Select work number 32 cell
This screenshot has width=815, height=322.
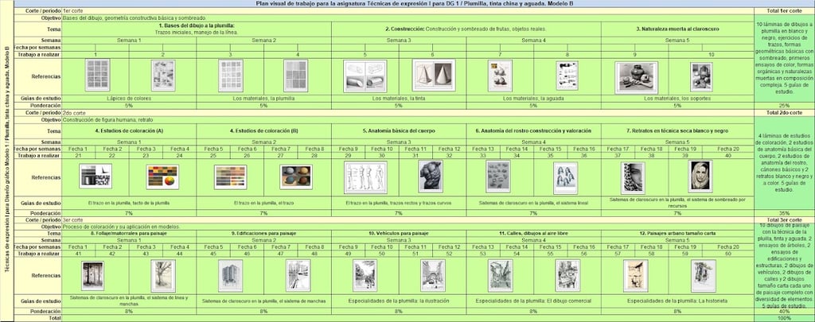click(449, 155)
